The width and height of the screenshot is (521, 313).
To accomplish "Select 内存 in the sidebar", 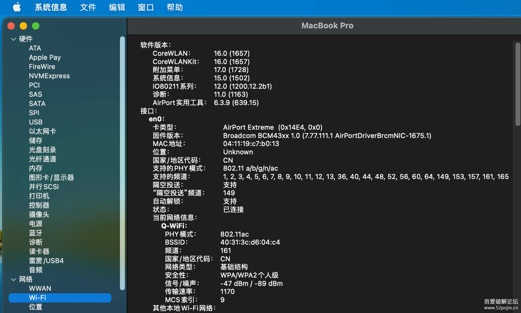I will pyautogui.click(x=36, y=169).
